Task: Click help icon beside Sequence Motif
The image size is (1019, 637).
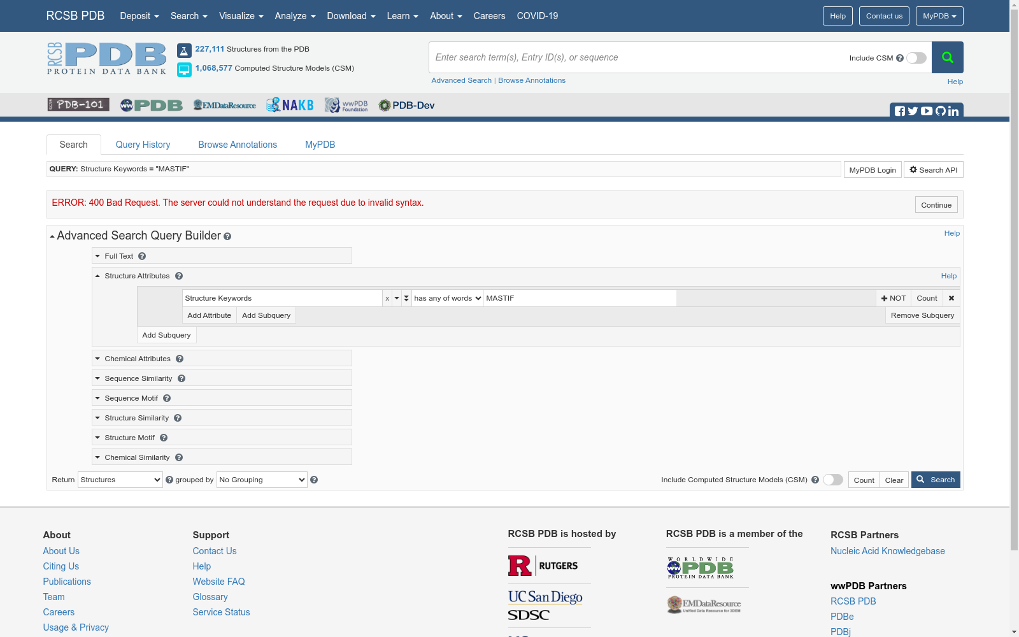Action: click(167, 398)
